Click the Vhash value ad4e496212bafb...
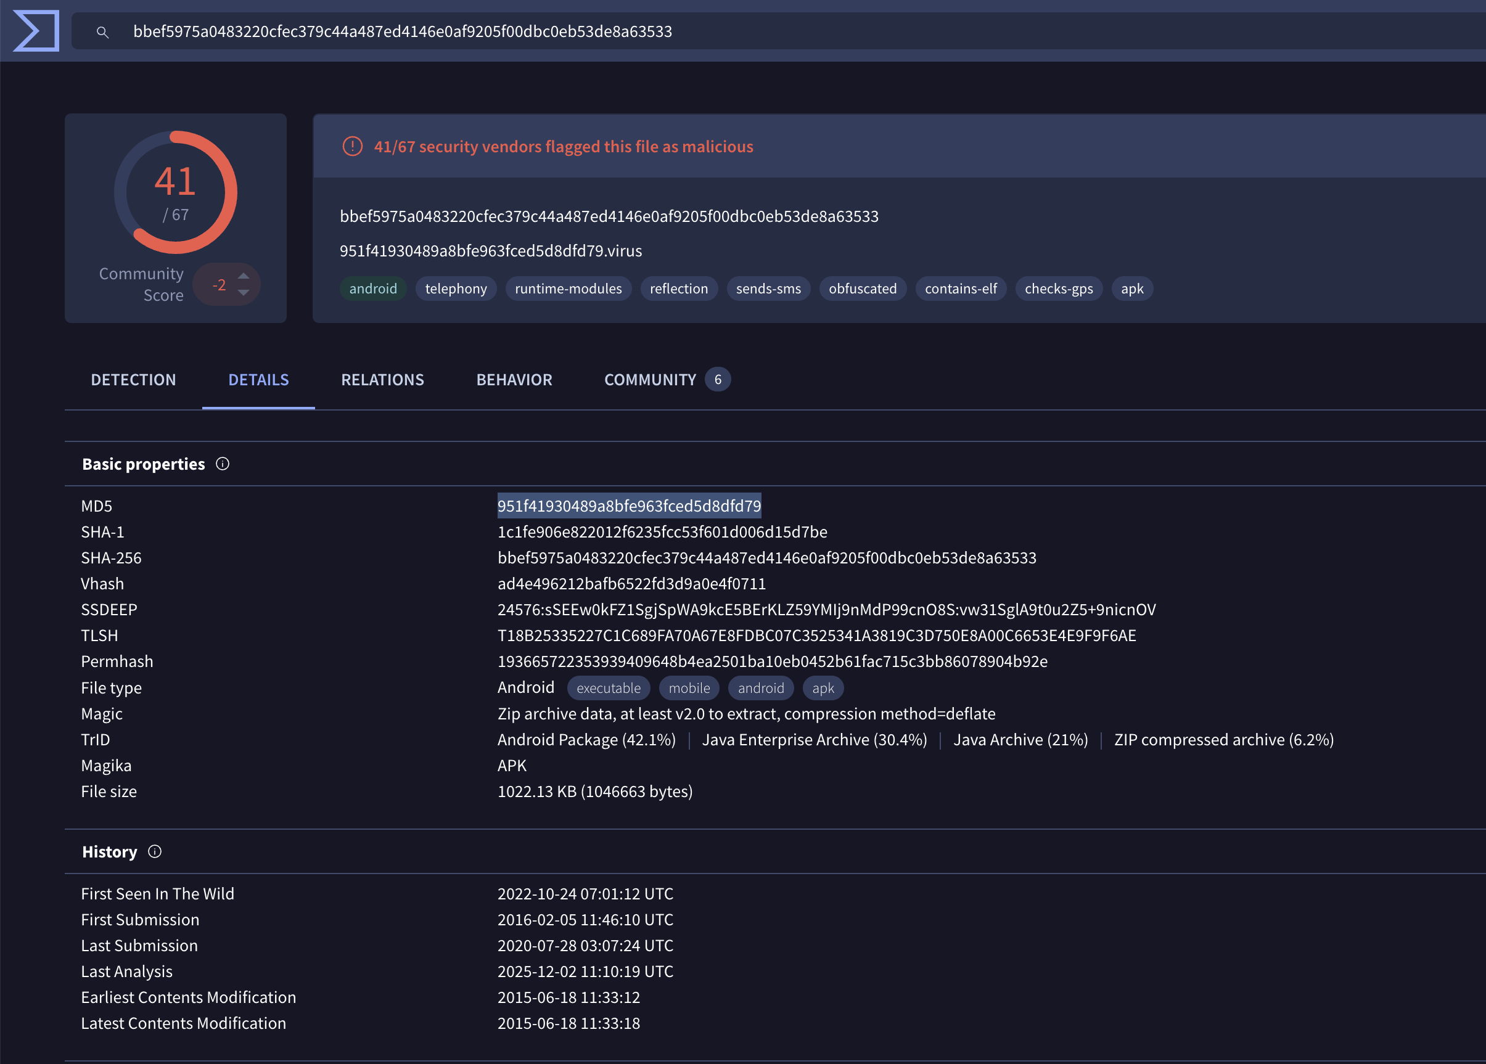 pos(631,584)
